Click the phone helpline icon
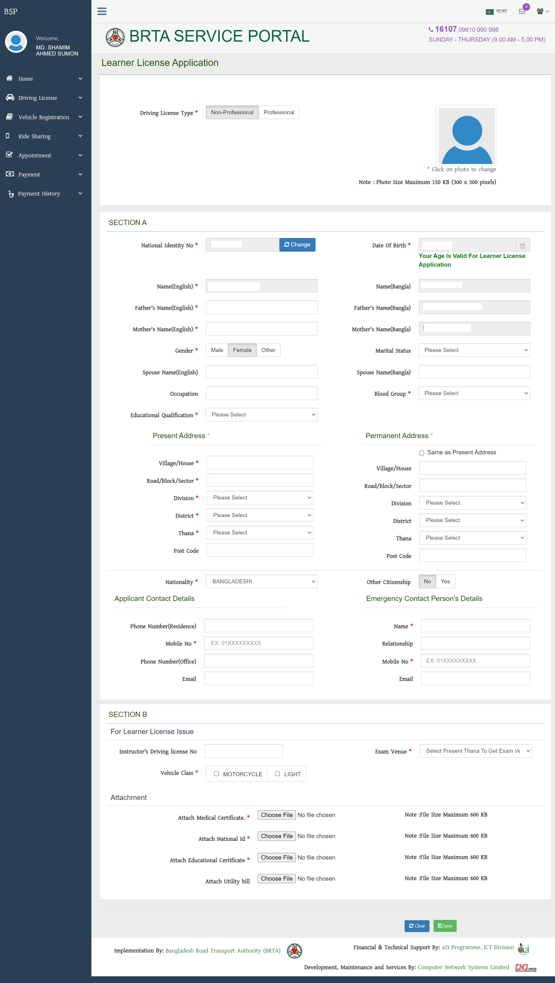Image resolution: width=555 pixels, height=983 pixels. [431, 29]
